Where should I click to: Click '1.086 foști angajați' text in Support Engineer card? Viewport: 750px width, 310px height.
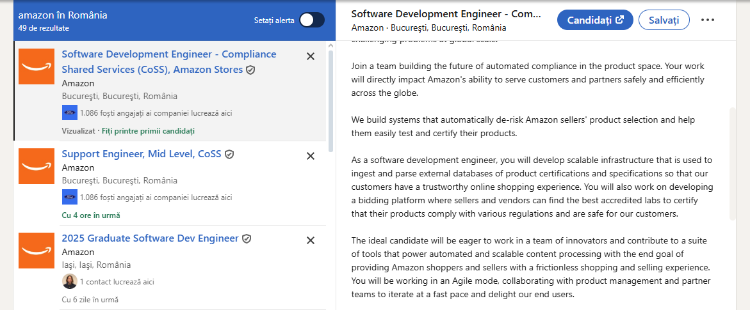tap(156, 198)
